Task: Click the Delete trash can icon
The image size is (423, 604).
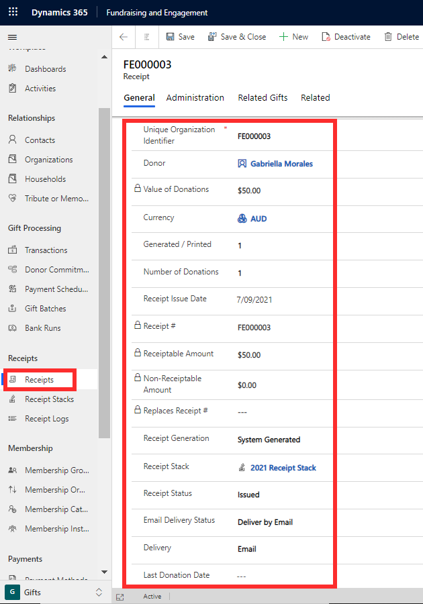Action: click(388, 37)
